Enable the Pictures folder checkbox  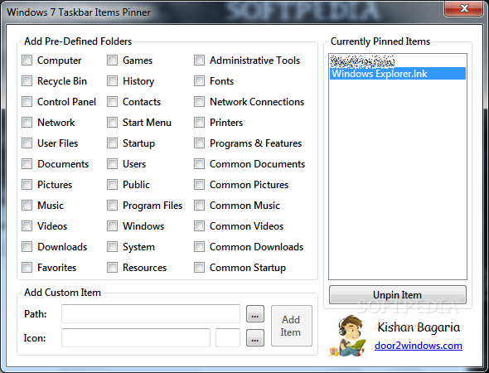click(x=27, y=185)
